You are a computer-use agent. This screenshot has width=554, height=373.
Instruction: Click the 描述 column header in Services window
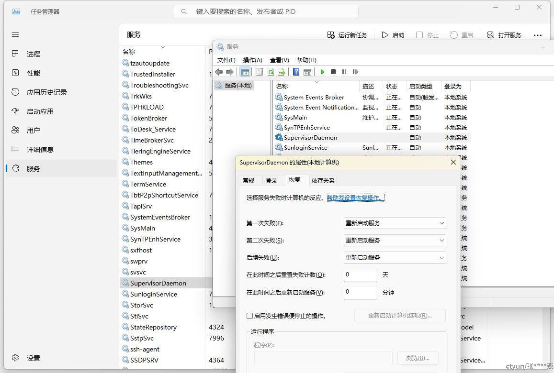[x=371, y=86]
